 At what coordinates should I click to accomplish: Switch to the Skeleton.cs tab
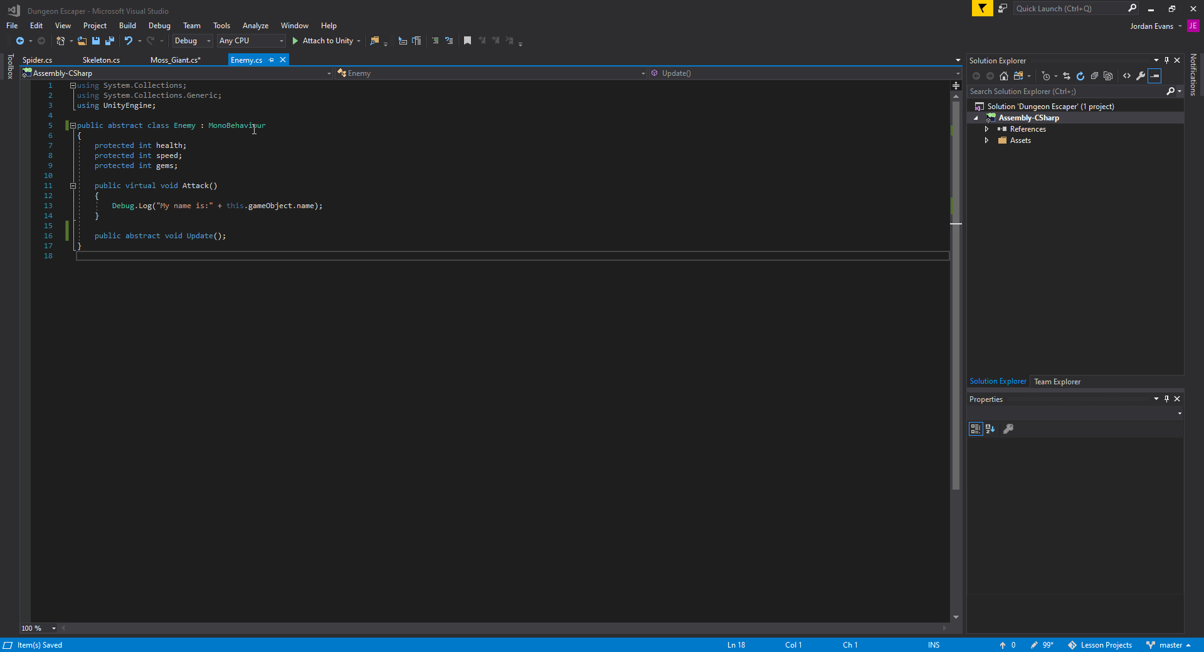[x=101, y=60]
